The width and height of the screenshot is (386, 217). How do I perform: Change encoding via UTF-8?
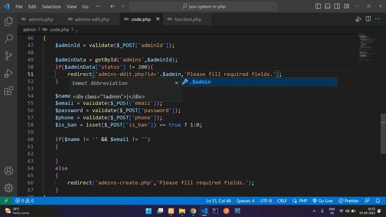(x=266, y=201)
